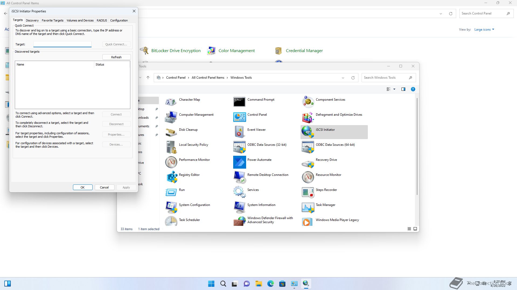Select the iSCSI Initiator icon
The width and height of the screenshot is (517, 290).
tap(308, 132)
